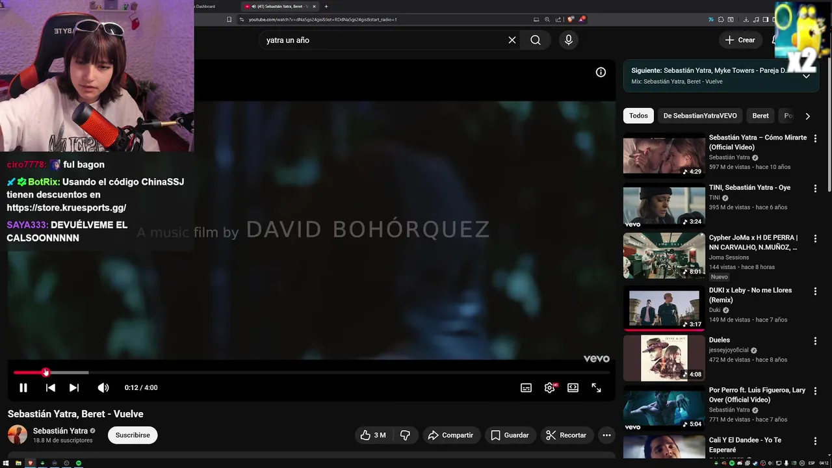Open Sebastián Yatra channel name link

click(x=60, y=431)
